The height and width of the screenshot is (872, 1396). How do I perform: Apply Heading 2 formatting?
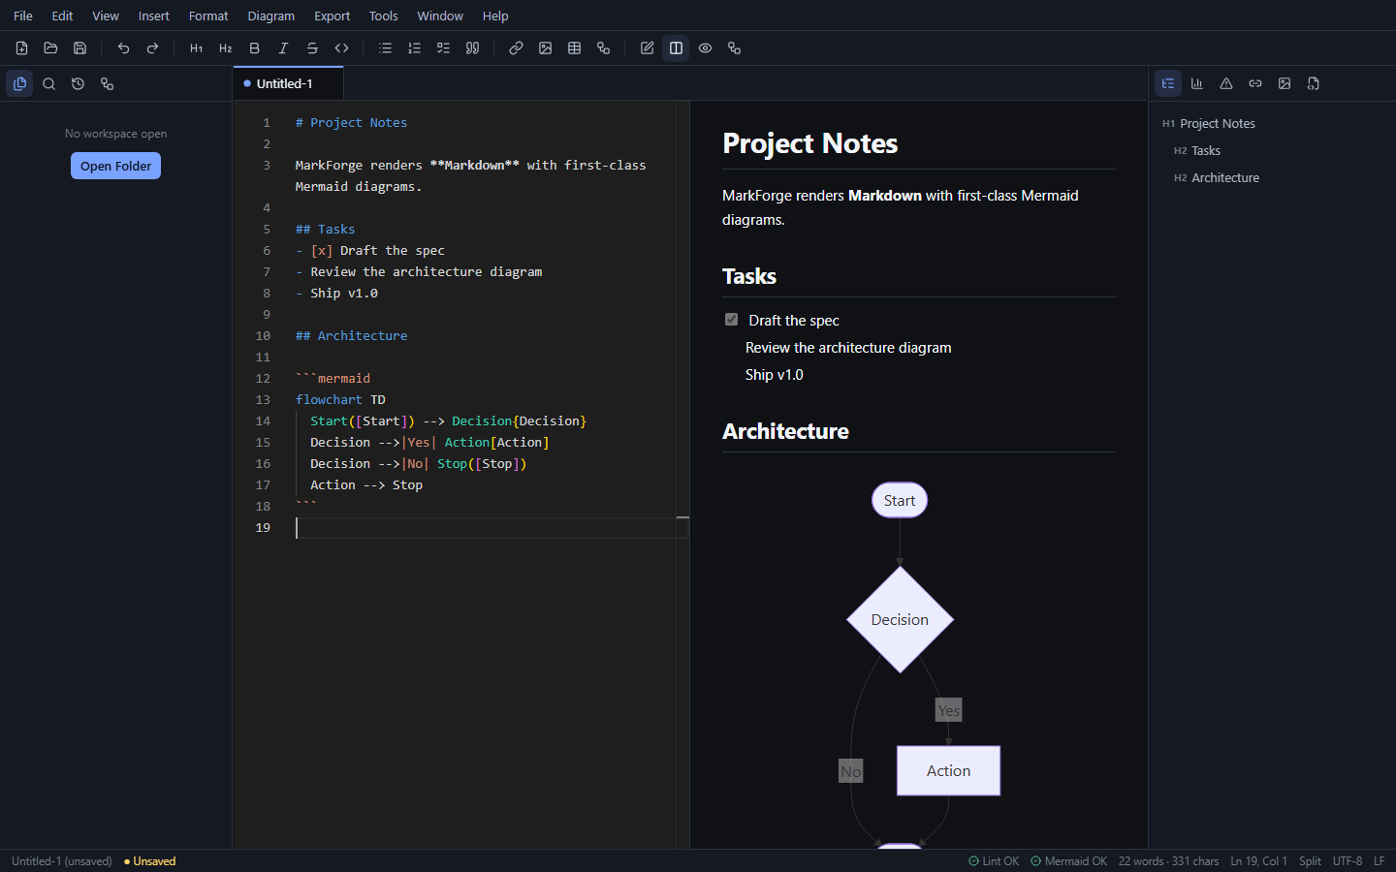226,48
